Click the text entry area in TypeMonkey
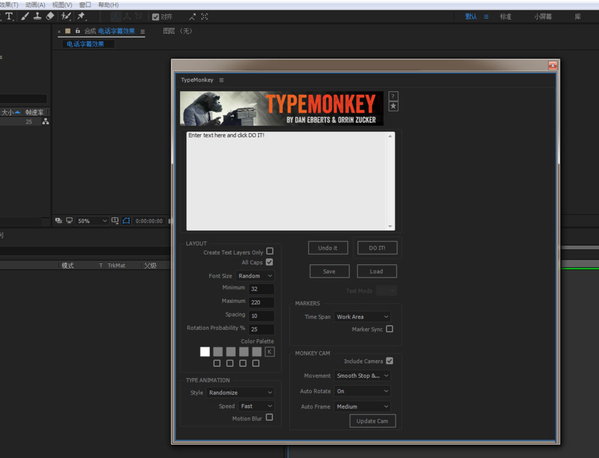The height and width of the screenshot is (458, 599). coord(288,180)
